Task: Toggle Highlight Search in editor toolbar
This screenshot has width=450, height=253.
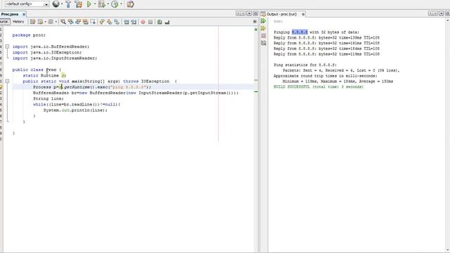Action: (86, 22)
